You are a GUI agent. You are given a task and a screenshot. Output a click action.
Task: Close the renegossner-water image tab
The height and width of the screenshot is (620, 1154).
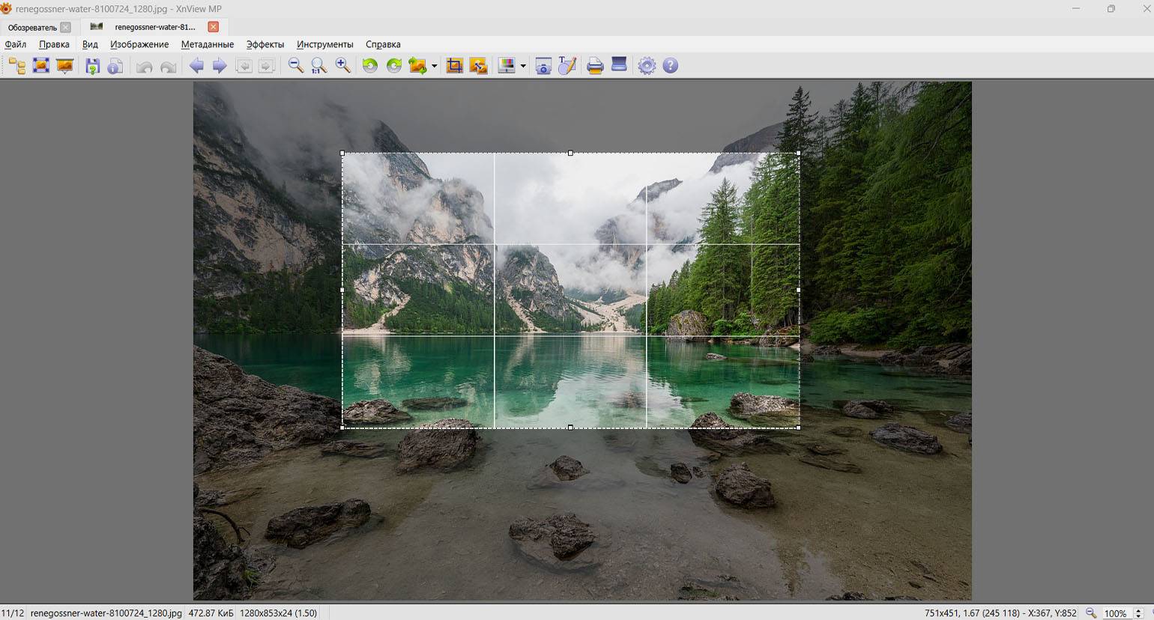pyautogui.click(x=214, y=27)
